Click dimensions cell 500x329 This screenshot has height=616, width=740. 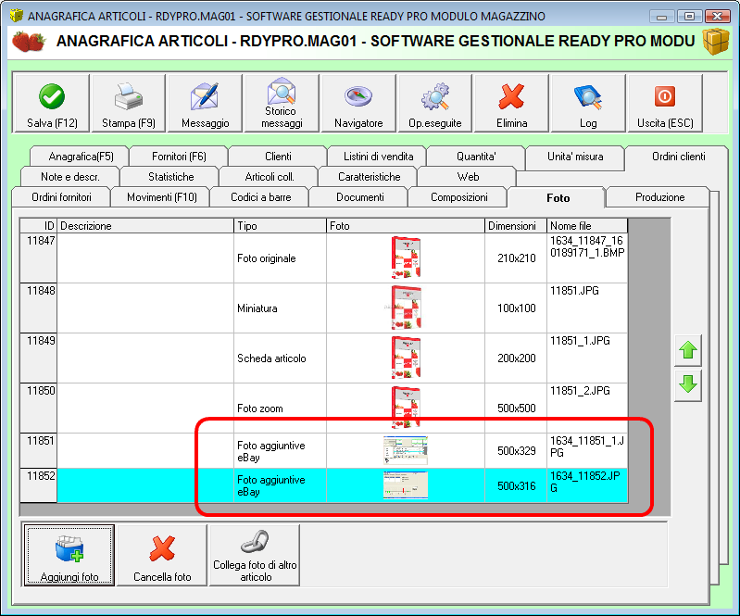(x=515, y=450)
